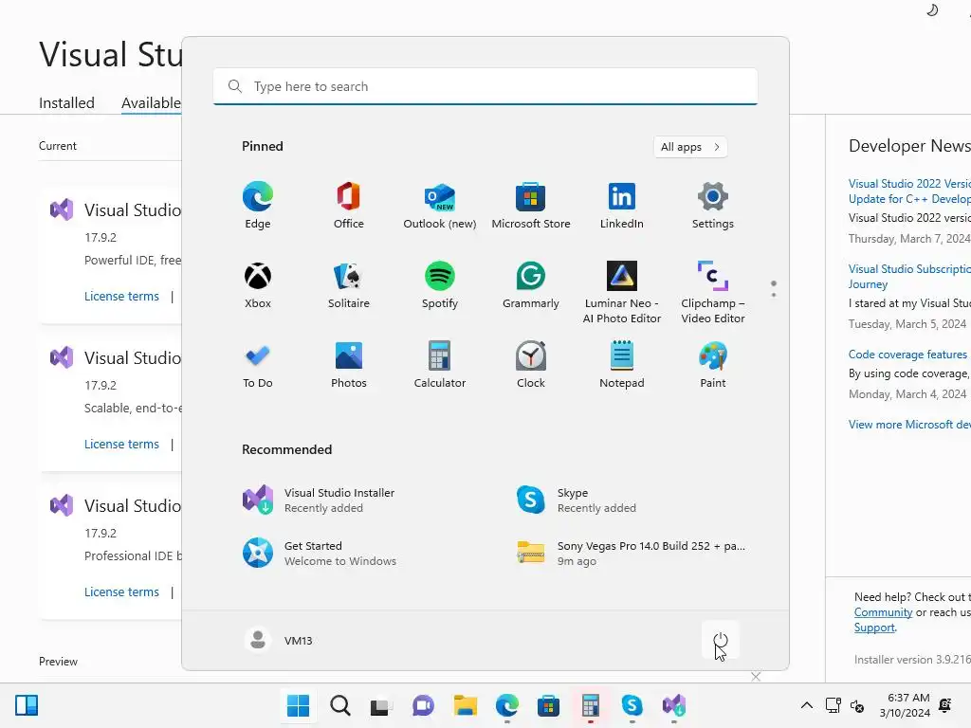
Task: Open the Support help link
Action: tap(874, 628)
